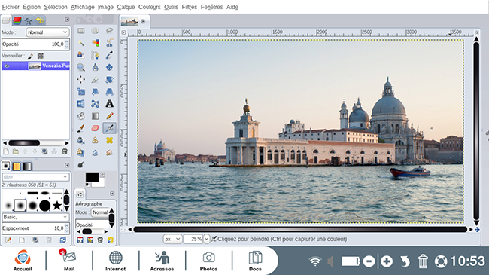
Task: Toggle lock pixels brush icon
Action: (x=30, y=56)
